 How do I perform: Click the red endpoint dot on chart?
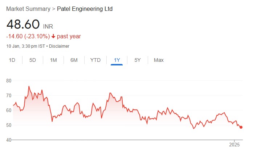[x=241, y=127]
